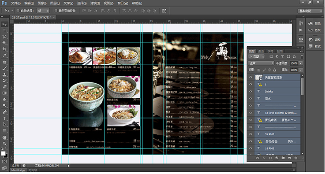
Task: Hide the Drinks text layer
Action: [x=250, y=91]
